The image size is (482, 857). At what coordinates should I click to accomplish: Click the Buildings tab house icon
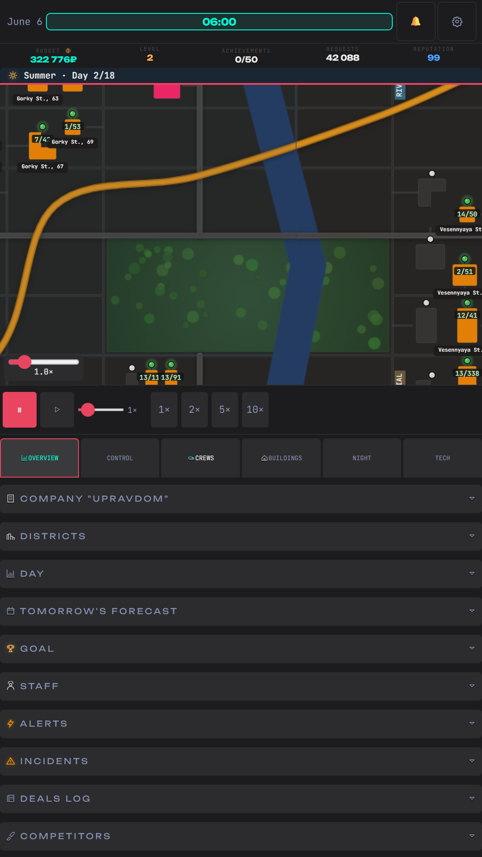[264, 458]
